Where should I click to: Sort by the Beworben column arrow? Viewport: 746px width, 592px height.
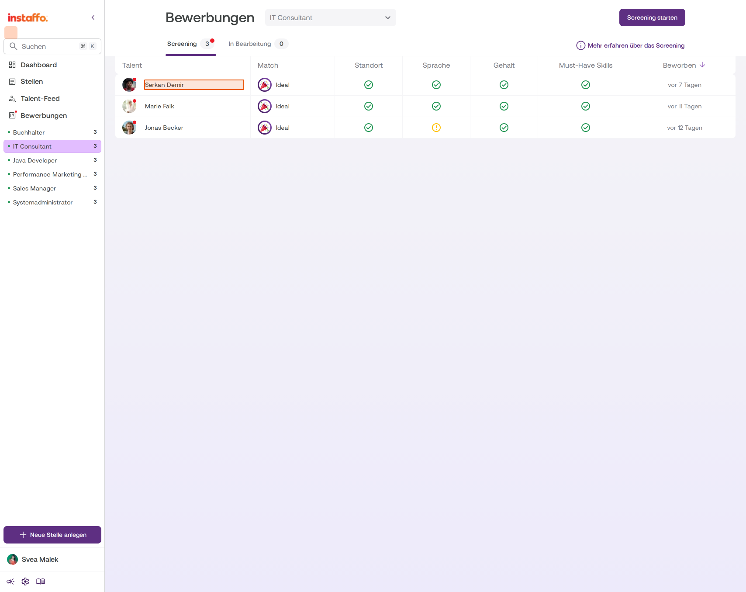click(x=702, y=65)
